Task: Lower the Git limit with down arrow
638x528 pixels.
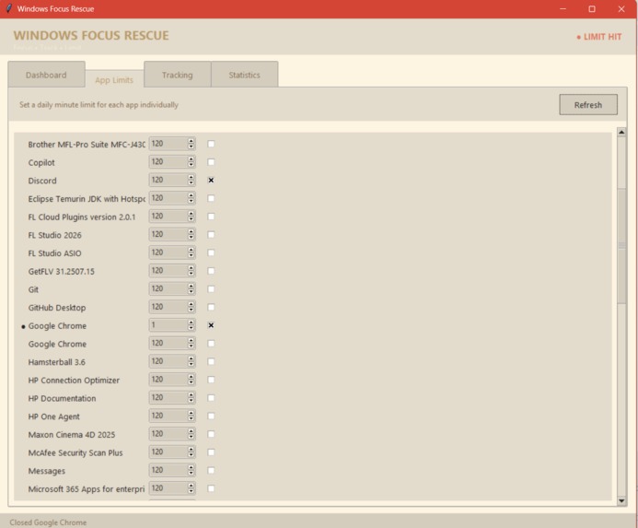Action: pyautogui.click(x=191, y=292)
